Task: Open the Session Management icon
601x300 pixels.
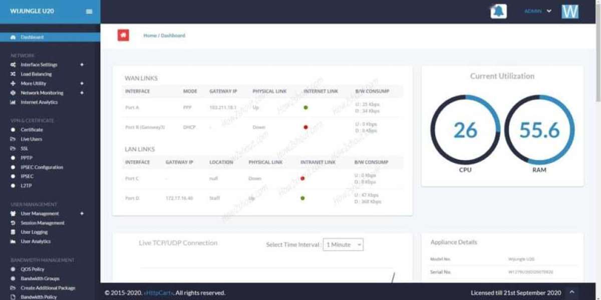Action: tap(12, 222)
